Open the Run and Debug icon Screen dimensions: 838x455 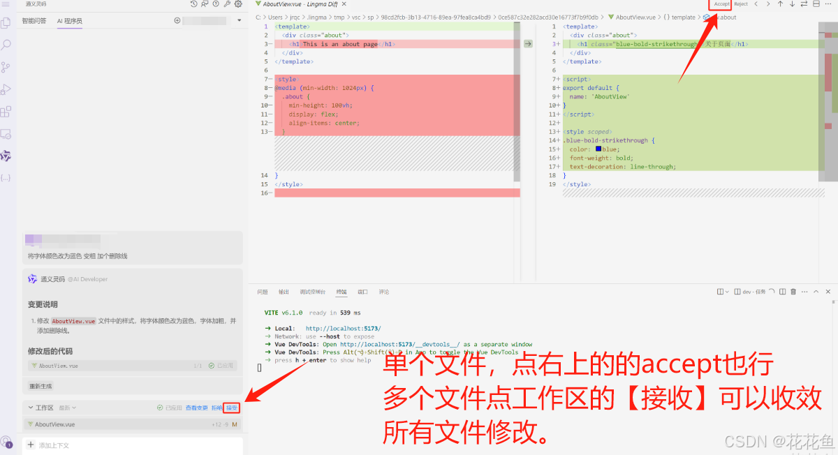click(6, 89)
